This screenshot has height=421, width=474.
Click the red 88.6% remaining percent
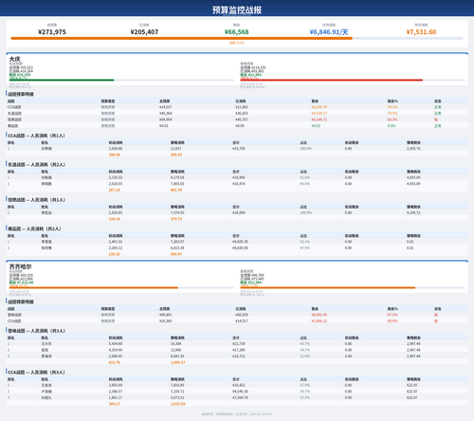tap(392, 321)
